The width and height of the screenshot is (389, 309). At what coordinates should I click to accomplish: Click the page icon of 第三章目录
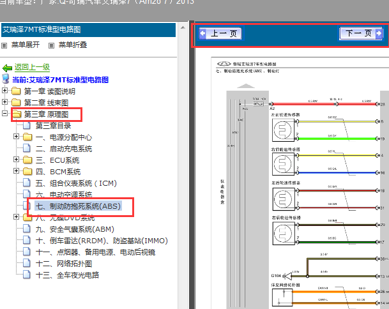point(27,126)
